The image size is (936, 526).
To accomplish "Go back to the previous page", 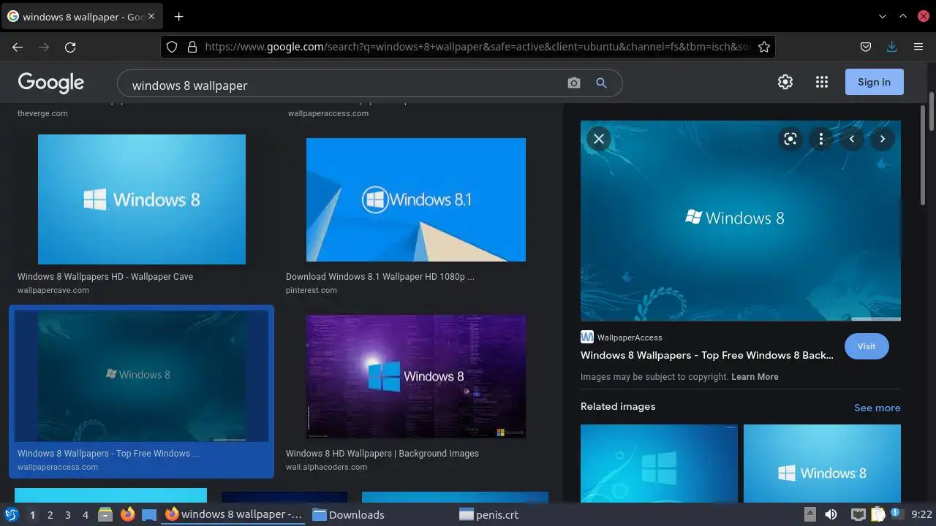I will pos(18,47).
